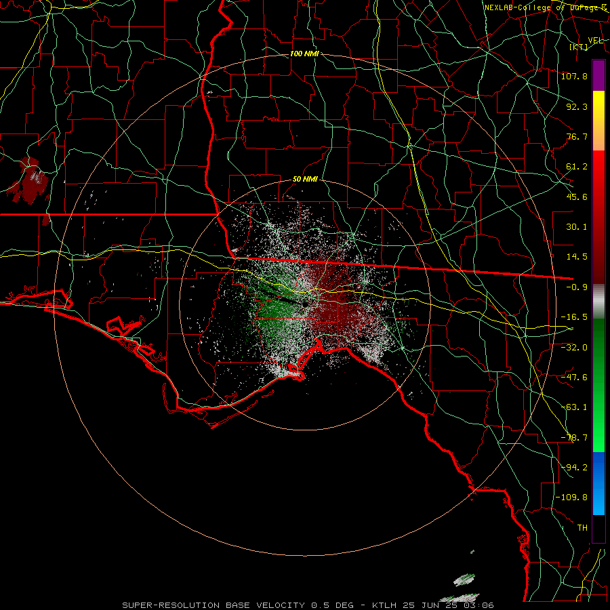Click the KTLH station identifier
Viewport: 610px width, 610px height.
[384, 605]
